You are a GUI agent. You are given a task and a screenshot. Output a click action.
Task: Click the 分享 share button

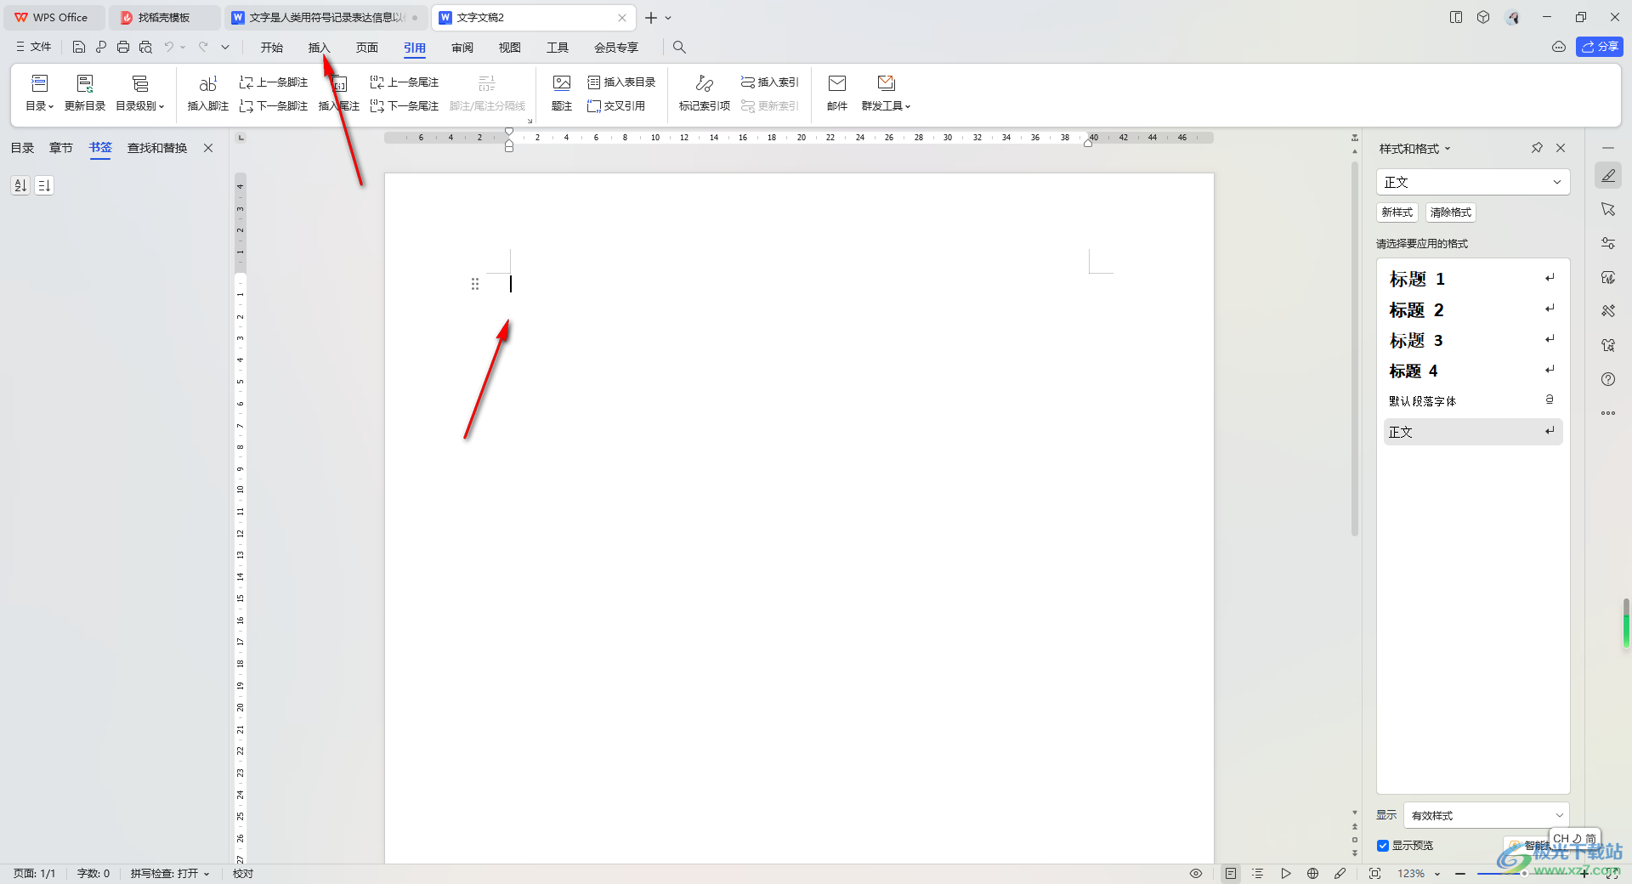pos(1600,47)
